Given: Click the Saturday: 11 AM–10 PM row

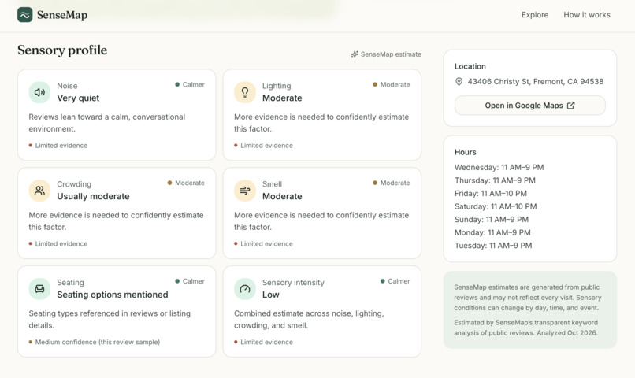Looking at the screenshot, I should [x=496, y=206].
